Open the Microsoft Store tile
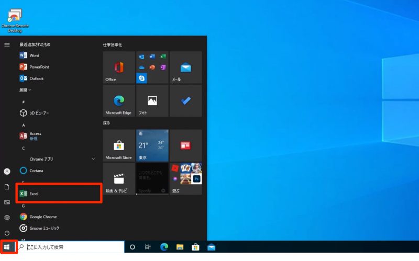Image resolution: width=419 pixels, height=261 pixels. coord(119,145)
